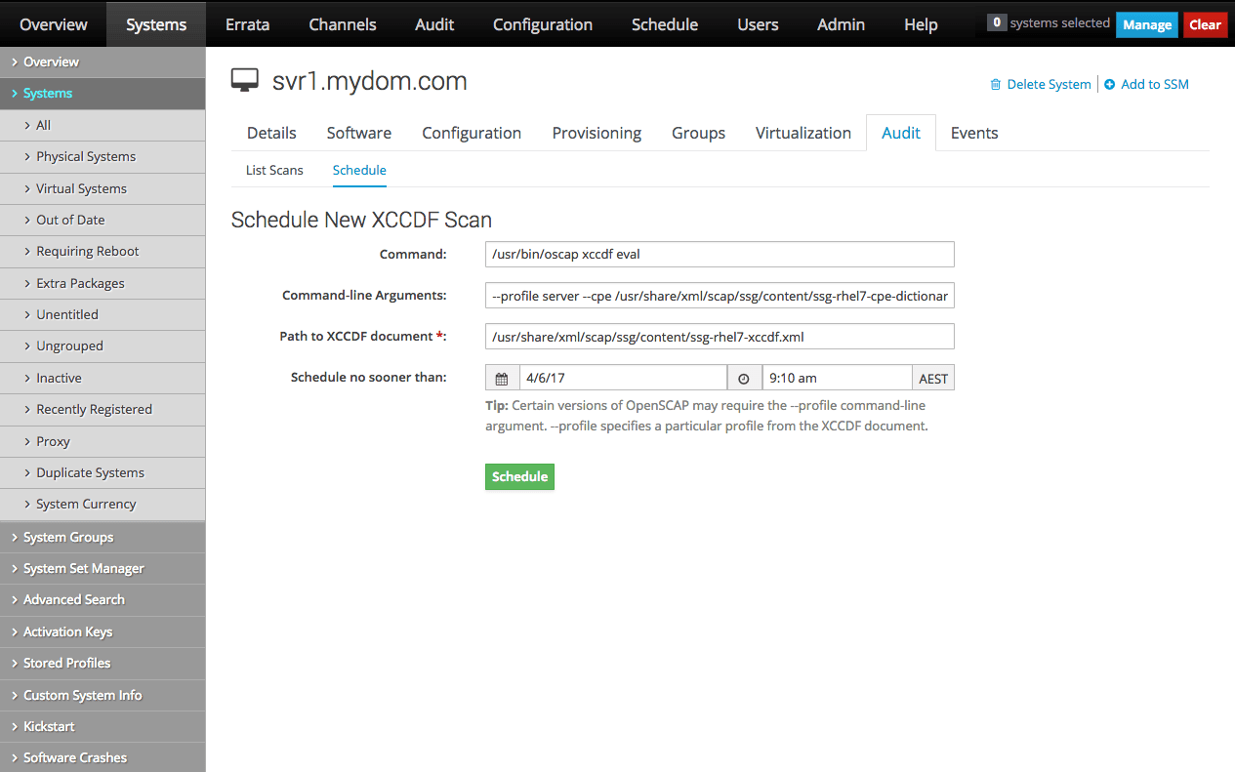Click the blue Manage button
The height and width of the screenshot is (772, 1235).
[1147, 24]
